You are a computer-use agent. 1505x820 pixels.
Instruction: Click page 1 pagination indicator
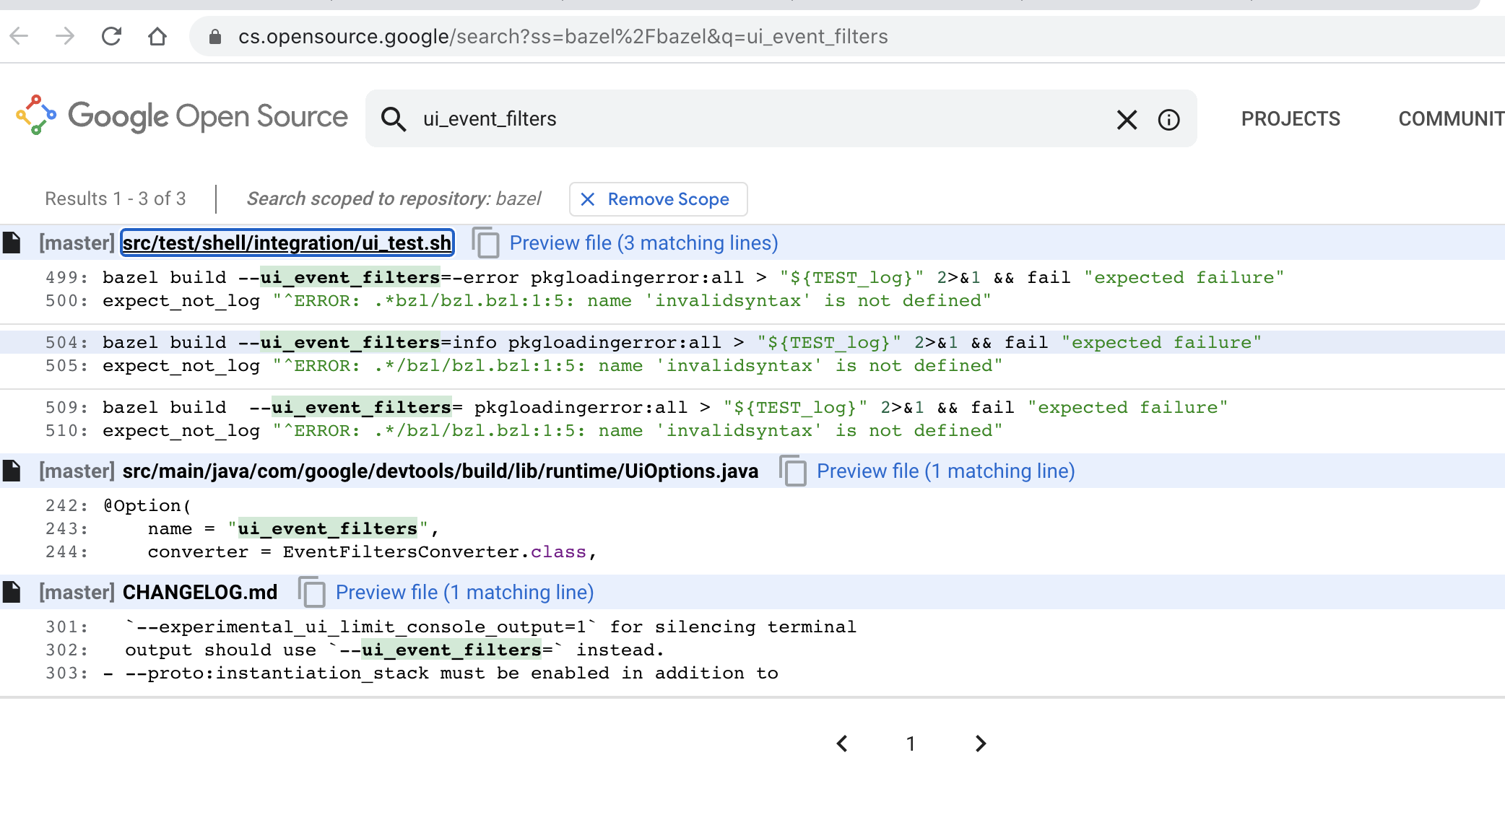910,743
